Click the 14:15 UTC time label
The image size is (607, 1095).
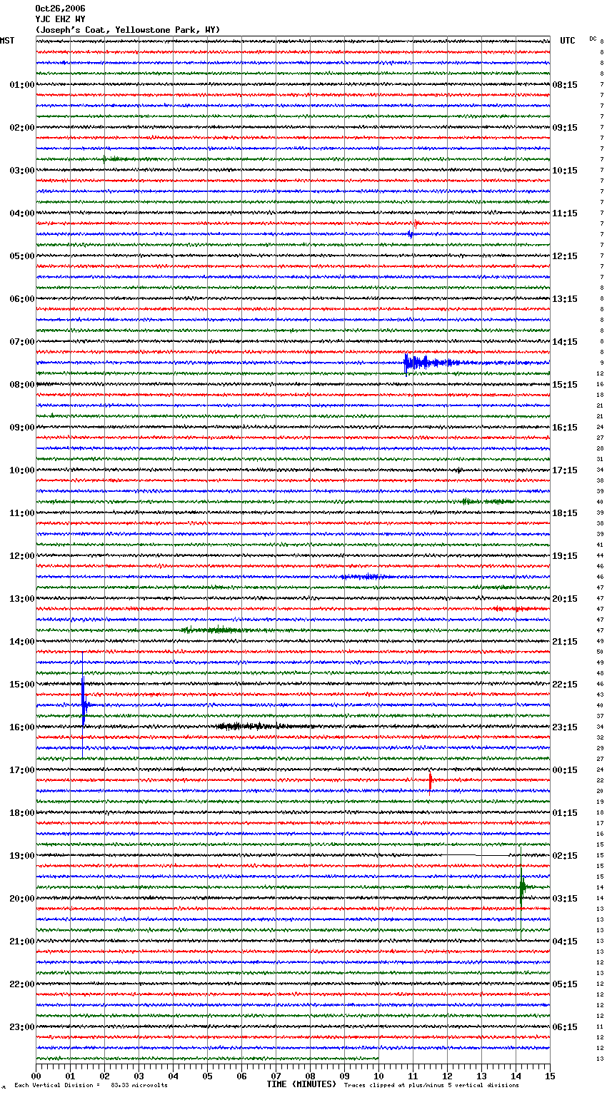click(x=565, y=342)
